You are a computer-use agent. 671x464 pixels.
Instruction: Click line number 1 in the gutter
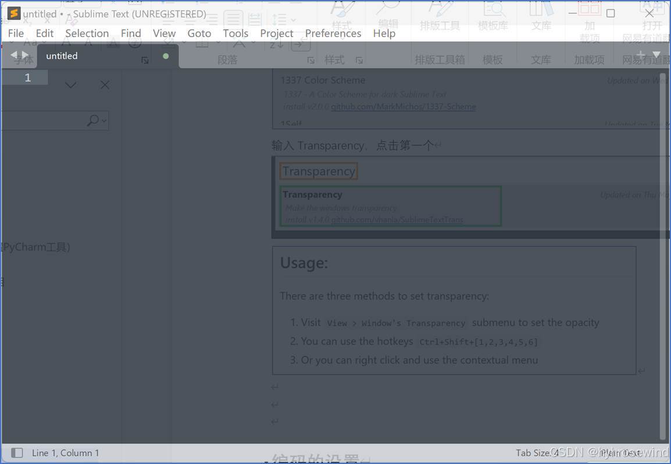(28, 78)
